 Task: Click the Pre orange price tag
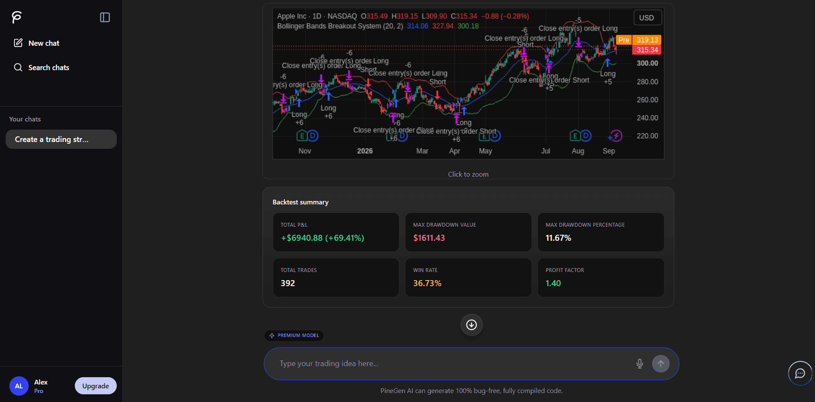click(624, 40)
